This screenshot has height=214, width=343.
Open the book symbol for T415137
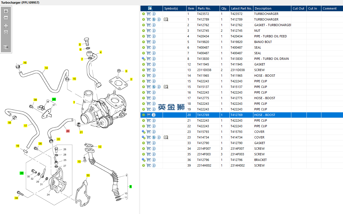pyautogui.click(x=166, y=87)
